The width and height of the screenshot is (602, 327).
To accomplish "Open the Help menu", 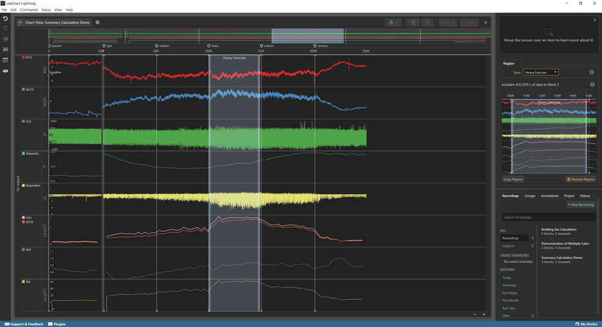I will pyautogui.click(x=69, y=10).
